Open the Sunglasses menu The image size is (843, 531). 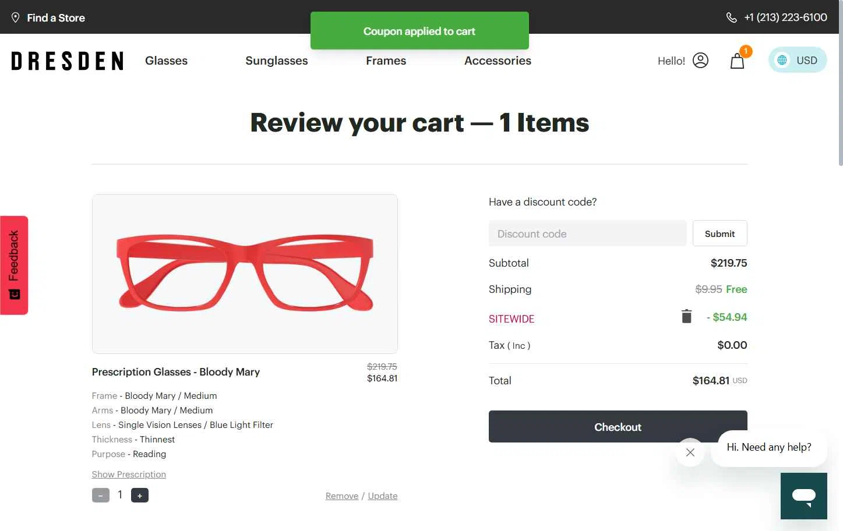[277, 61]
